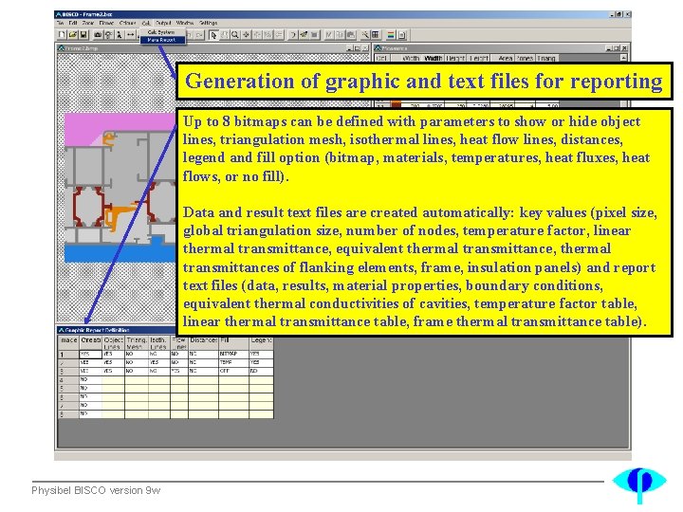Click the person figure toolbar icon
Viewport: 683px width, 512px height.
[x=119, y=35]
